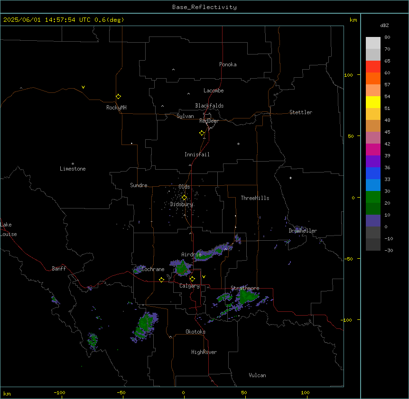Click the Didsbury label

[x=182, y=204]
